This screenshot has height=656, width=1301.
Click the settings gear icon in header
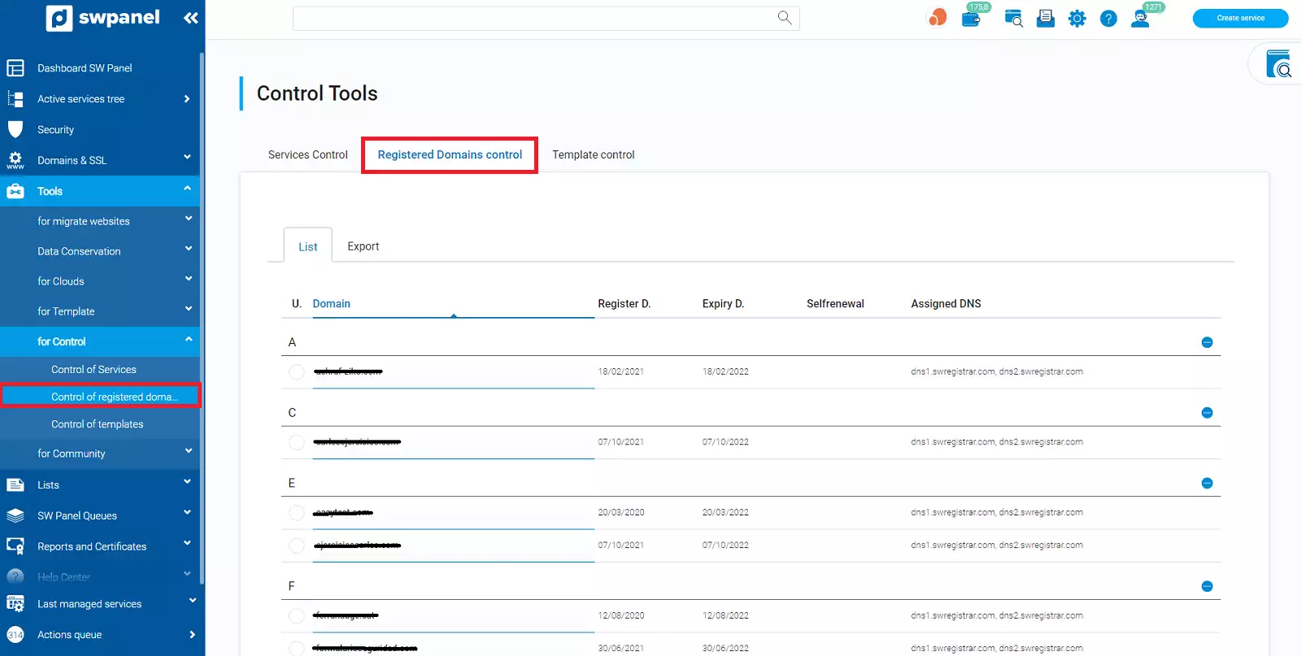point(1077,19)
